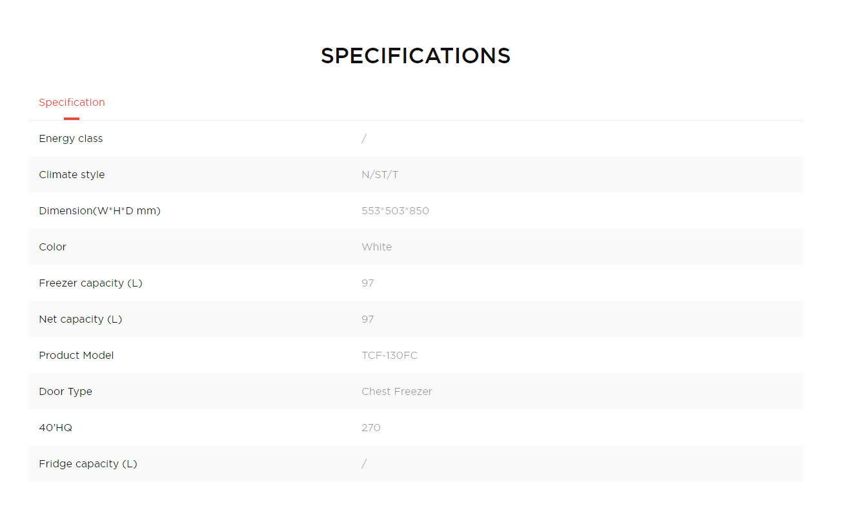
Task: Click the Product Model label
Action: [x=76, y=356]
